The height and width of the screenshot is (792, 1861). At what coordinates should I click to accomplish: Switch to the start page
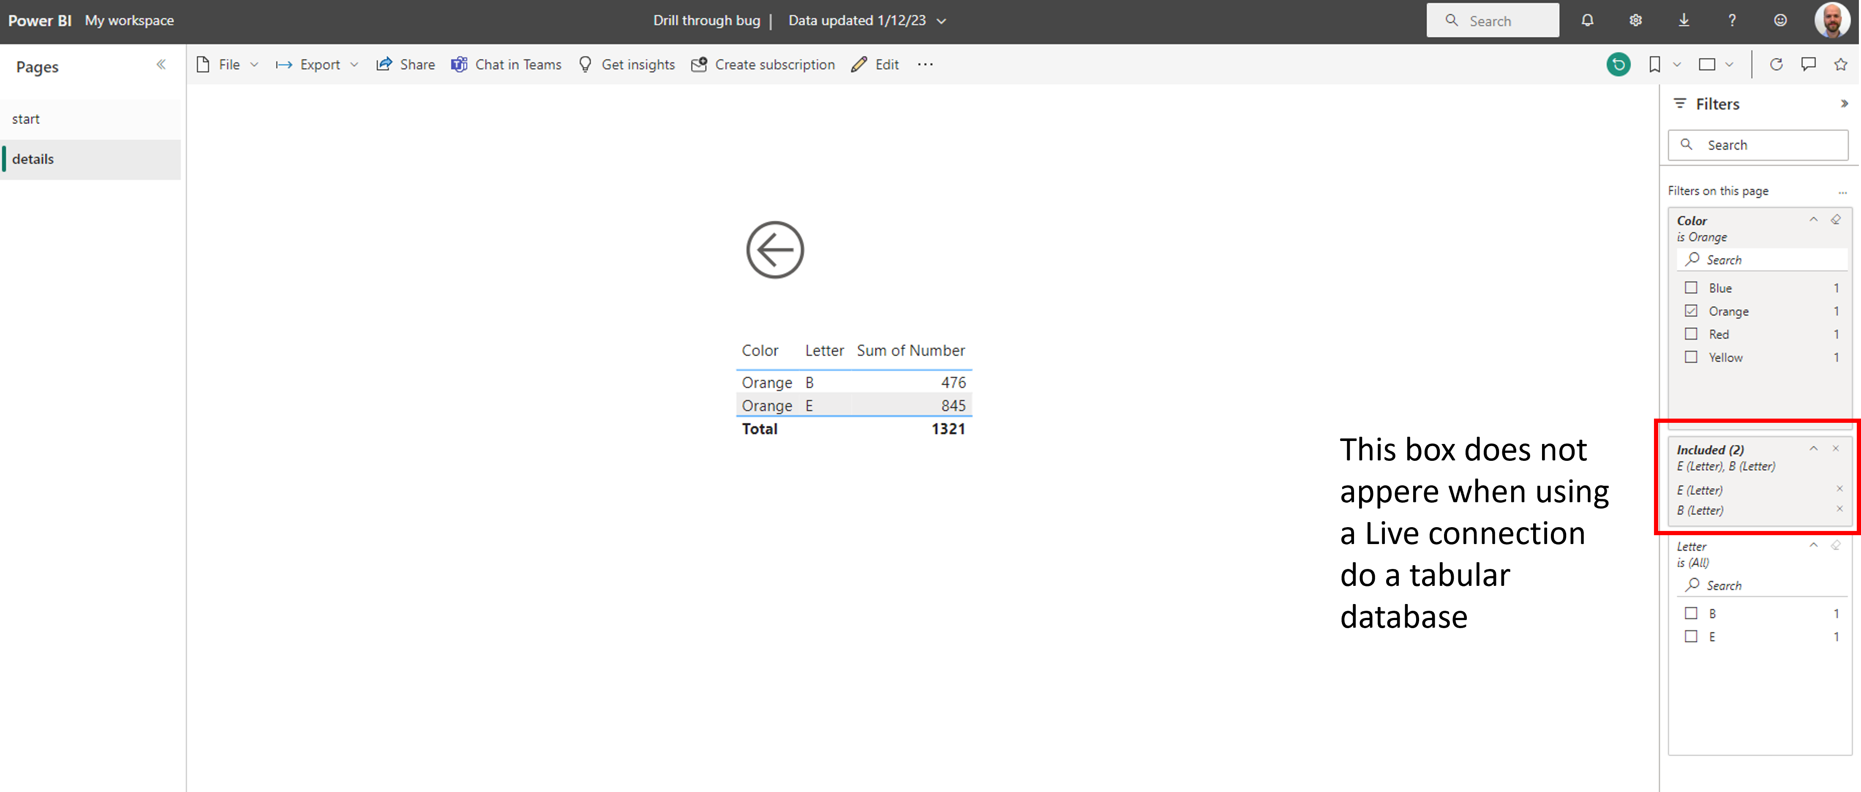click(x=90, y=119)
